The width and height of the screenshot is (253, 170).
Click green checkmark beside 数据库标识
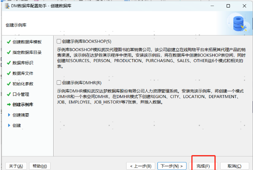[x=9, y=63]
